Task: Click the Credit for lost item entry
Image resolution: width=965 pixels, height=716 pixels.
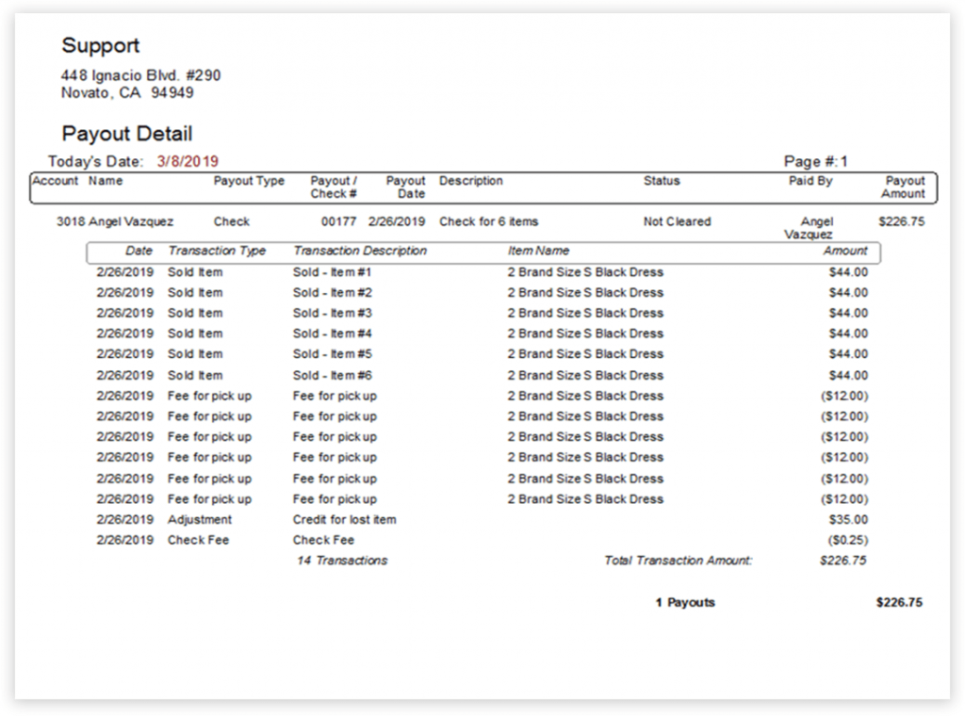Action: pos(344,520)
